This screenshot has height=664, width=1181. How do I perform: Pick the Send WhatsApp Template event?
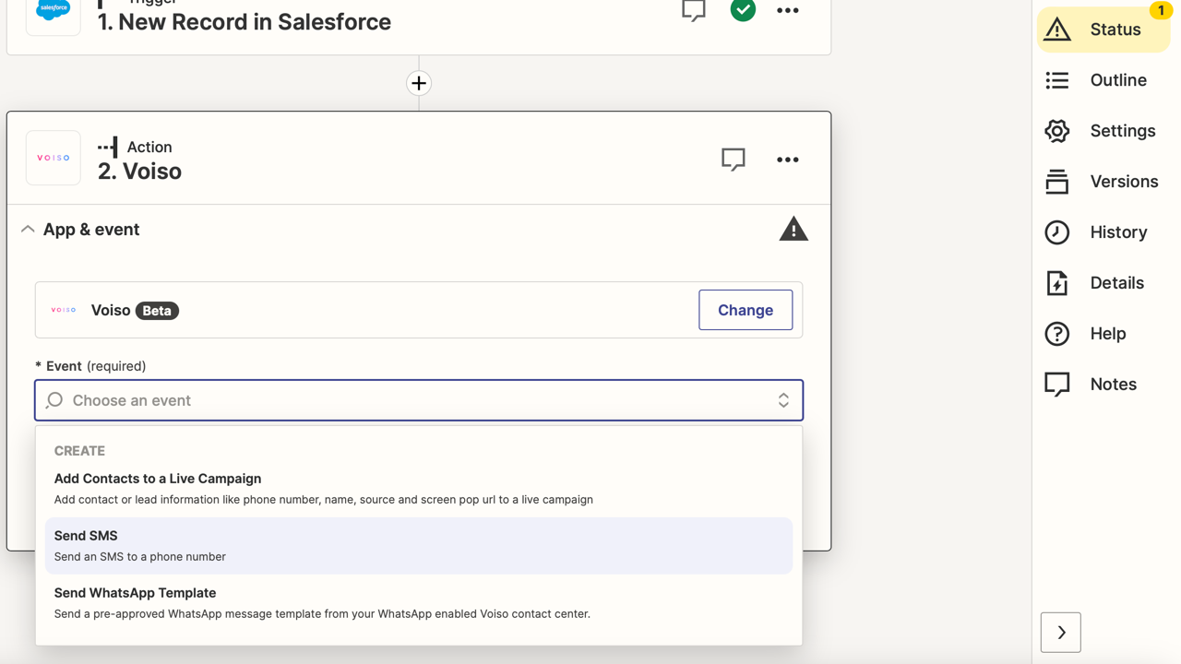click(419, 603)
